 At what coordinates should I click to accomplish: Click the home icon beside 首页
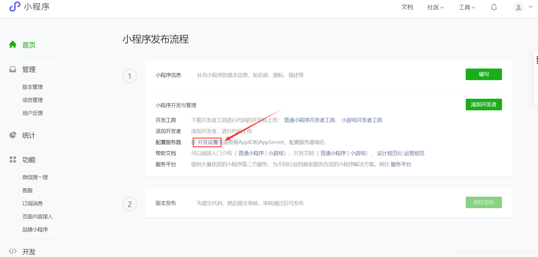click(13, 44)
